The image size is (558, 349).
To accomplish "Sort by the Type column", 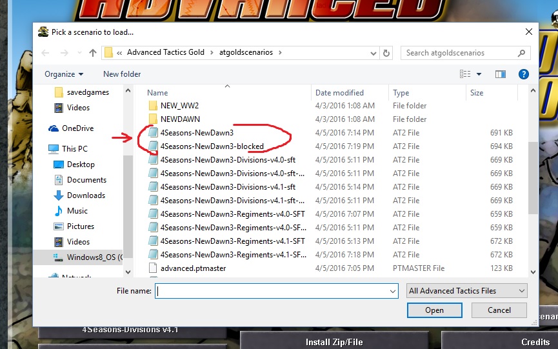I will (401, 93).
